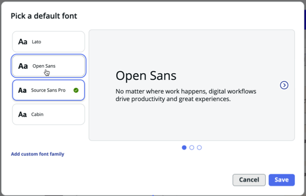Click the green checkmark on Source Sans Pro
This screenshot has width=306, height=196.
coord(76,90)
